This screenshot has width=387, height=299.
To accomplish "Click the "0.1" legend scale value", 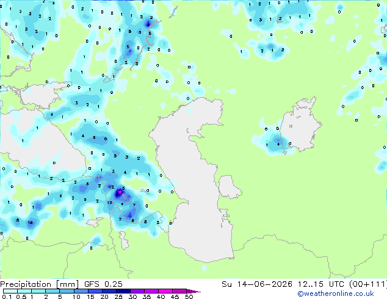I will [7, 297].
